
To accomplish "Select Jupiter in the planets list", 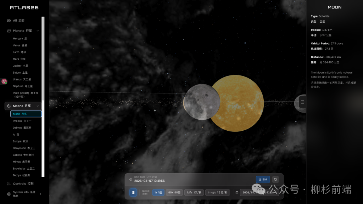I will pos(20,66).
